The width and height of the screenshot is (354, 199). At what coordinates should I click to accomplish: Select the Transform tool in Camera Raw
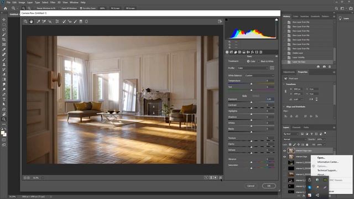point(57,22)
